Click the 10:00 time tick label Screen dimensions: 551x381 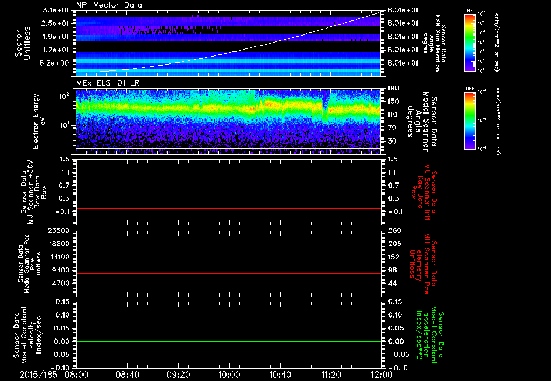[229, 374]
